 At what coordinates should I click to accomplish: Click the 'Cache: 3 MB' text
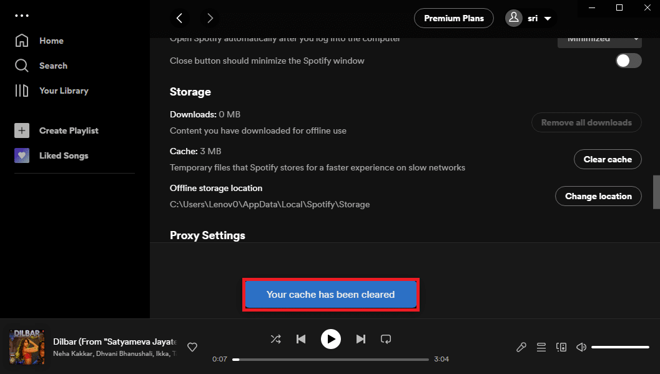(195, 151)
